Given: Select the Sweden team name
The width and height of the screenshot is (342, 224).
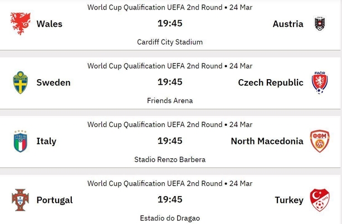Looking at the screenshot, I should [x=53, y=82].
